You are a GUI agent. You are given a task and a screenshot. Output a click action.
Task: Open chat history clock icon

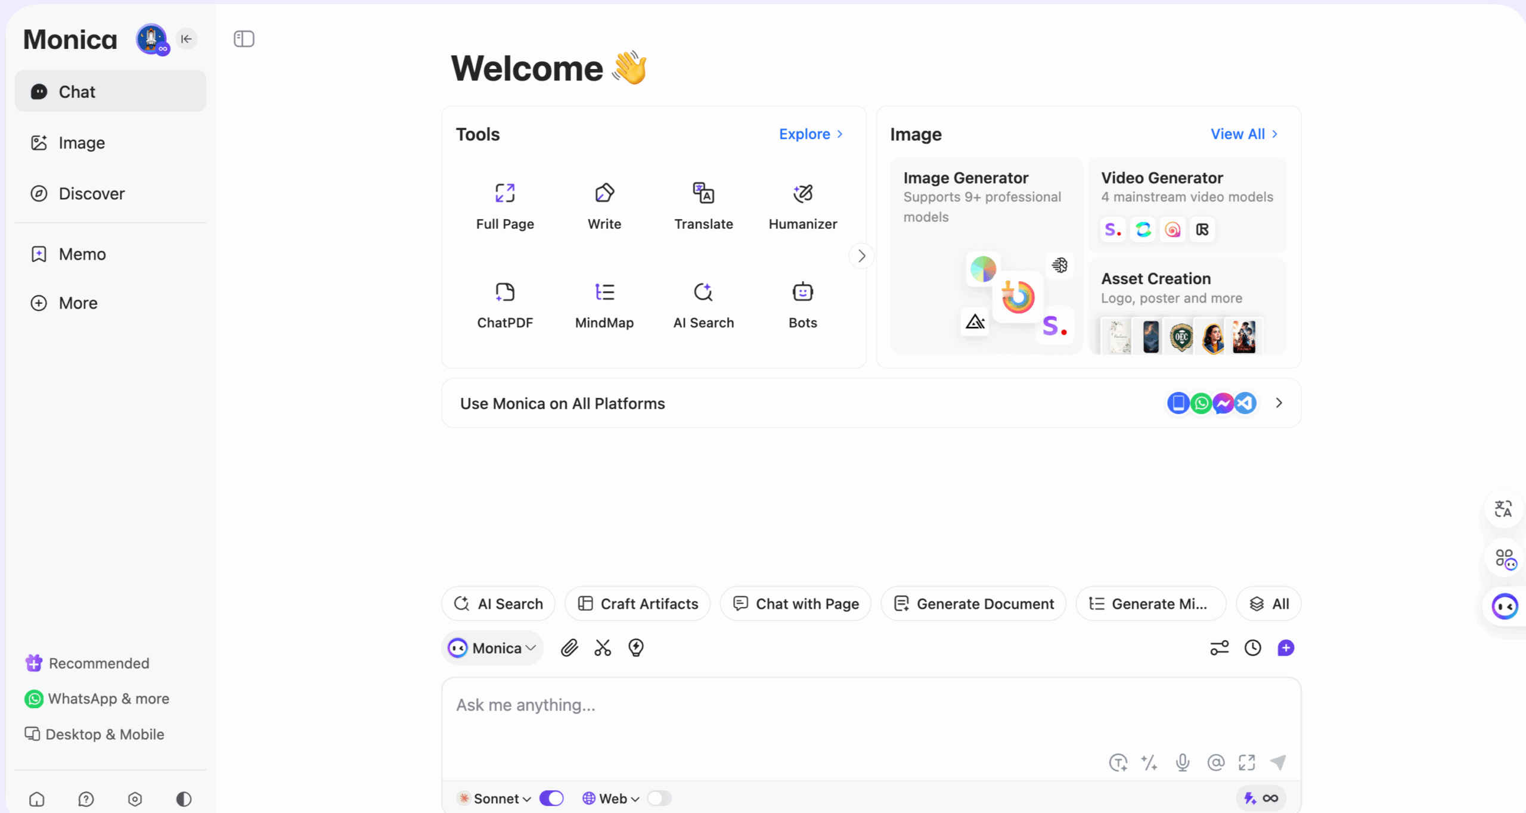[x=1252, y=647]
